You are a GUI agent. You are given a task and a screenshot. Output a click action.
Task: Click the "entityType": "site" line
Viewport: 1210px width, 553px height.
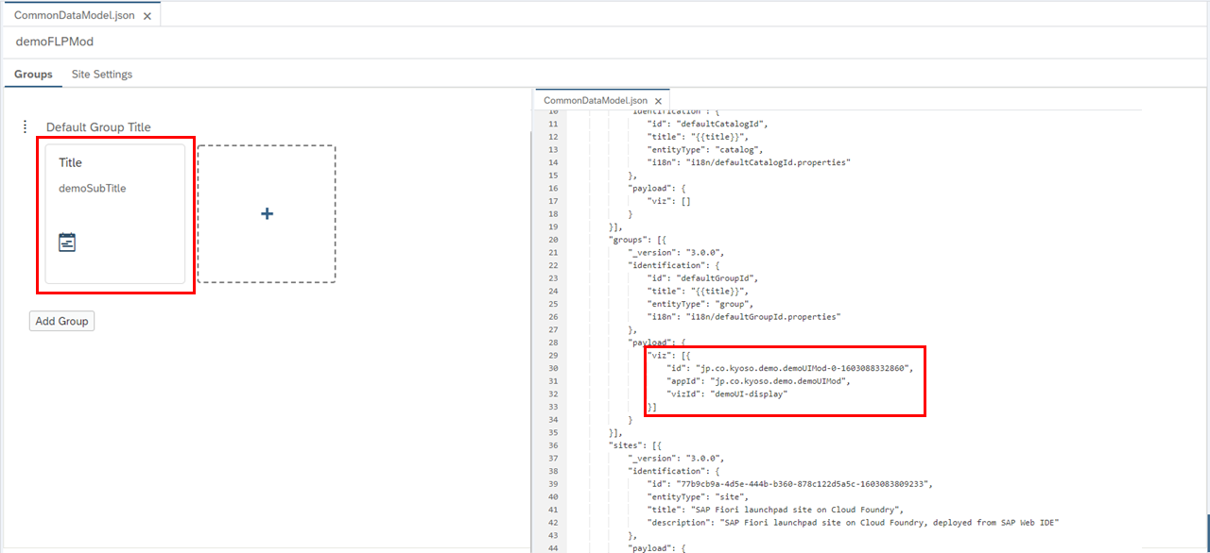coord(696,495)
